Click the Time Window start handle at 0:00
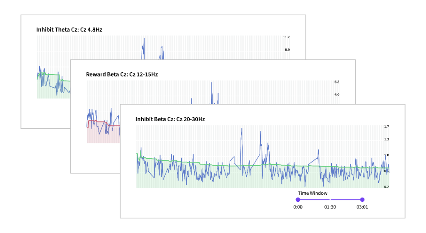The width and height of the screenshot is (426, 233). (x=298, y=200)
